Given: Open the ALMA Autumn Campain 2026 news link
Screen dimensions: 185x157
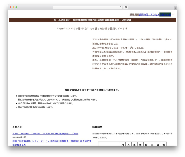Looking at the screenshot, I should pyautogui.click(x=46, y=134).
